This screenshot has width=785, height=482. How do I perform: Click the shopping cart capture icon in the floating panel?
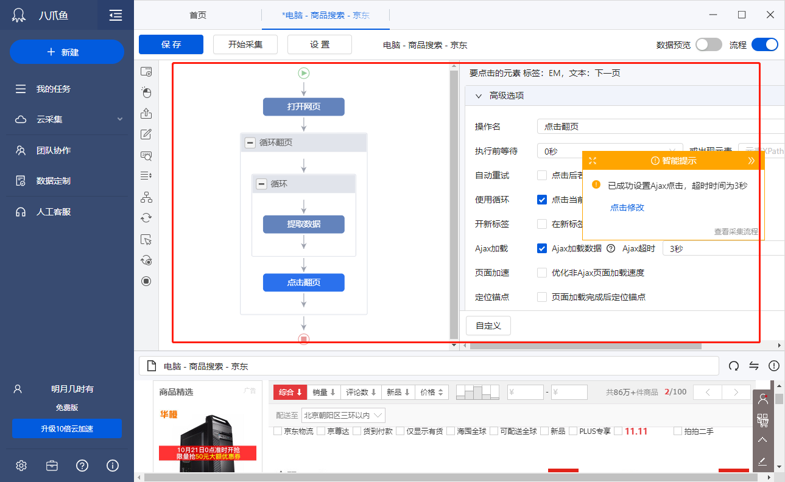click(762, 420)
